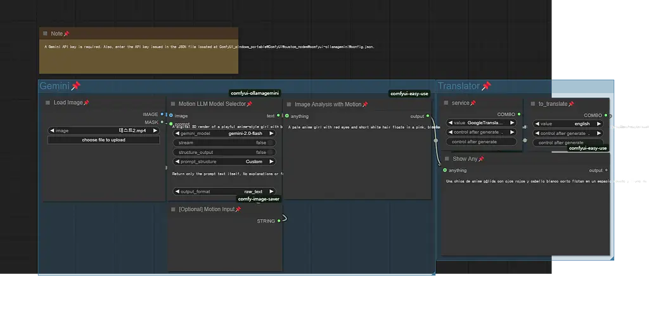
Task: Collapse the Note node via its title dot
Action: [x=45, y=34]
